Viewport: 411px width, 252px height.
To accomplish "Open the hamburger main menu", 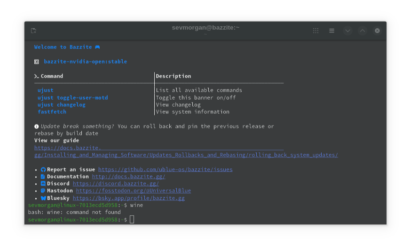I will tap(332, 31).
